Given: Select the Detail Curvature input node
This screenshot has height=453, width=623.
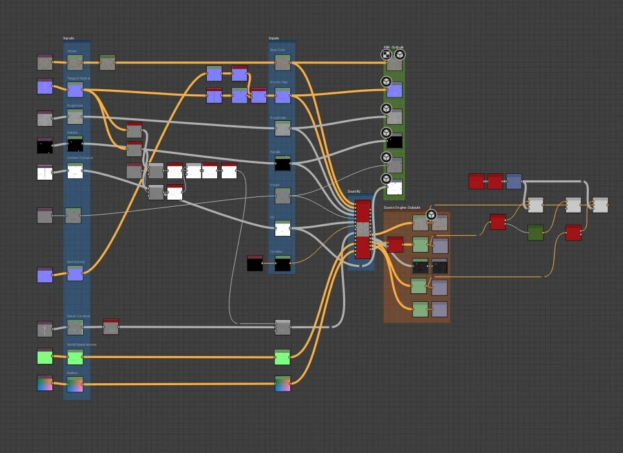Looking at the screenshot, I should 74,328.
